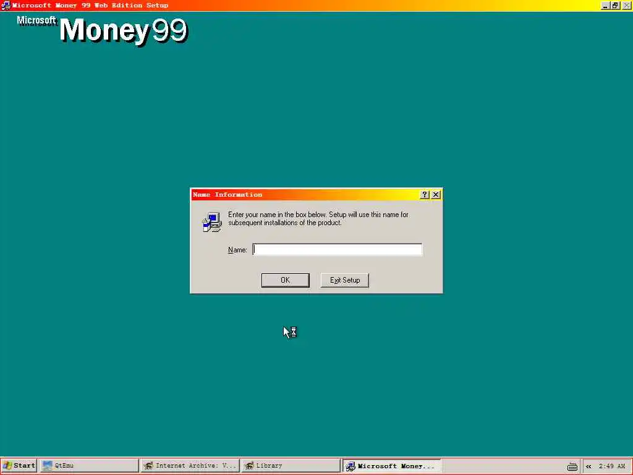Click the setup computer icon in dialog
Screen dimensions: 633x475
click(x=212, y=222)
